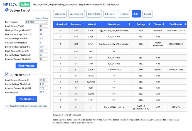Click the Design Target circle icon
Viewport: 192px width, 131px height.
click(x=7, y=10)
